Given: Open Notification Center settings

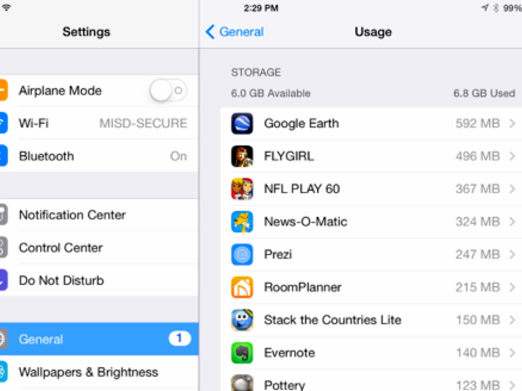Looking at the screenshot, I should tap(99, 215).
